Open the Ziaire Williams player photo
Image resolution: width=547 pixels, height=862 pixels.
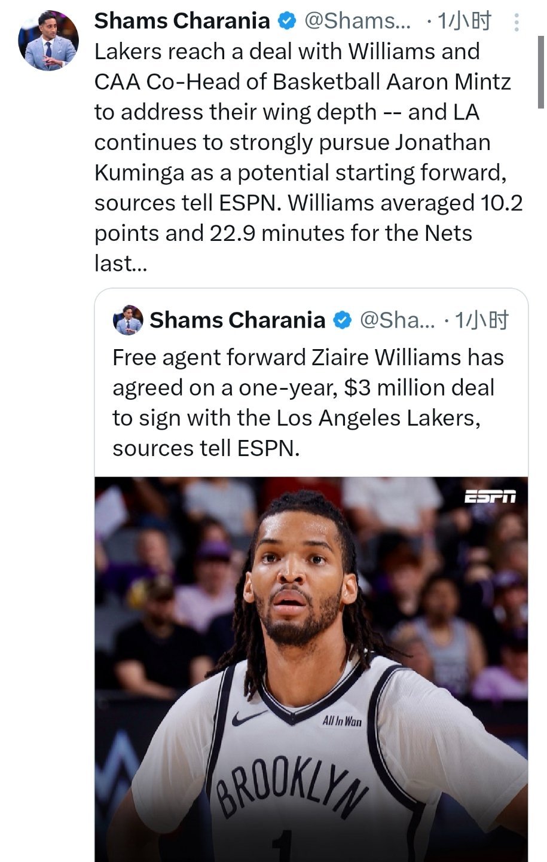click(311, 669)
